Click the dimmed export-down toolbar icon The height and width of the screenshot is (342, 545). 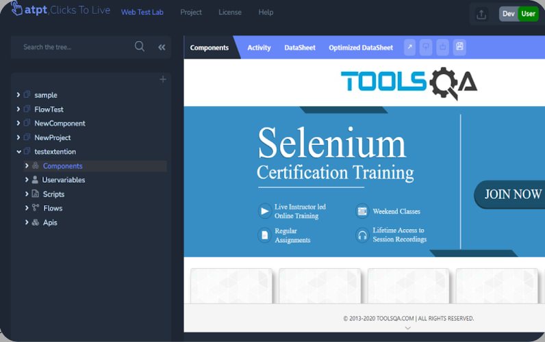click(x=426, y=47)
